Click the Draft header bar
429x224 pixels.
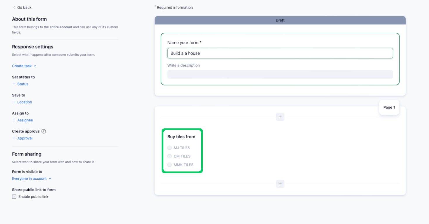(x=280, y=20)
